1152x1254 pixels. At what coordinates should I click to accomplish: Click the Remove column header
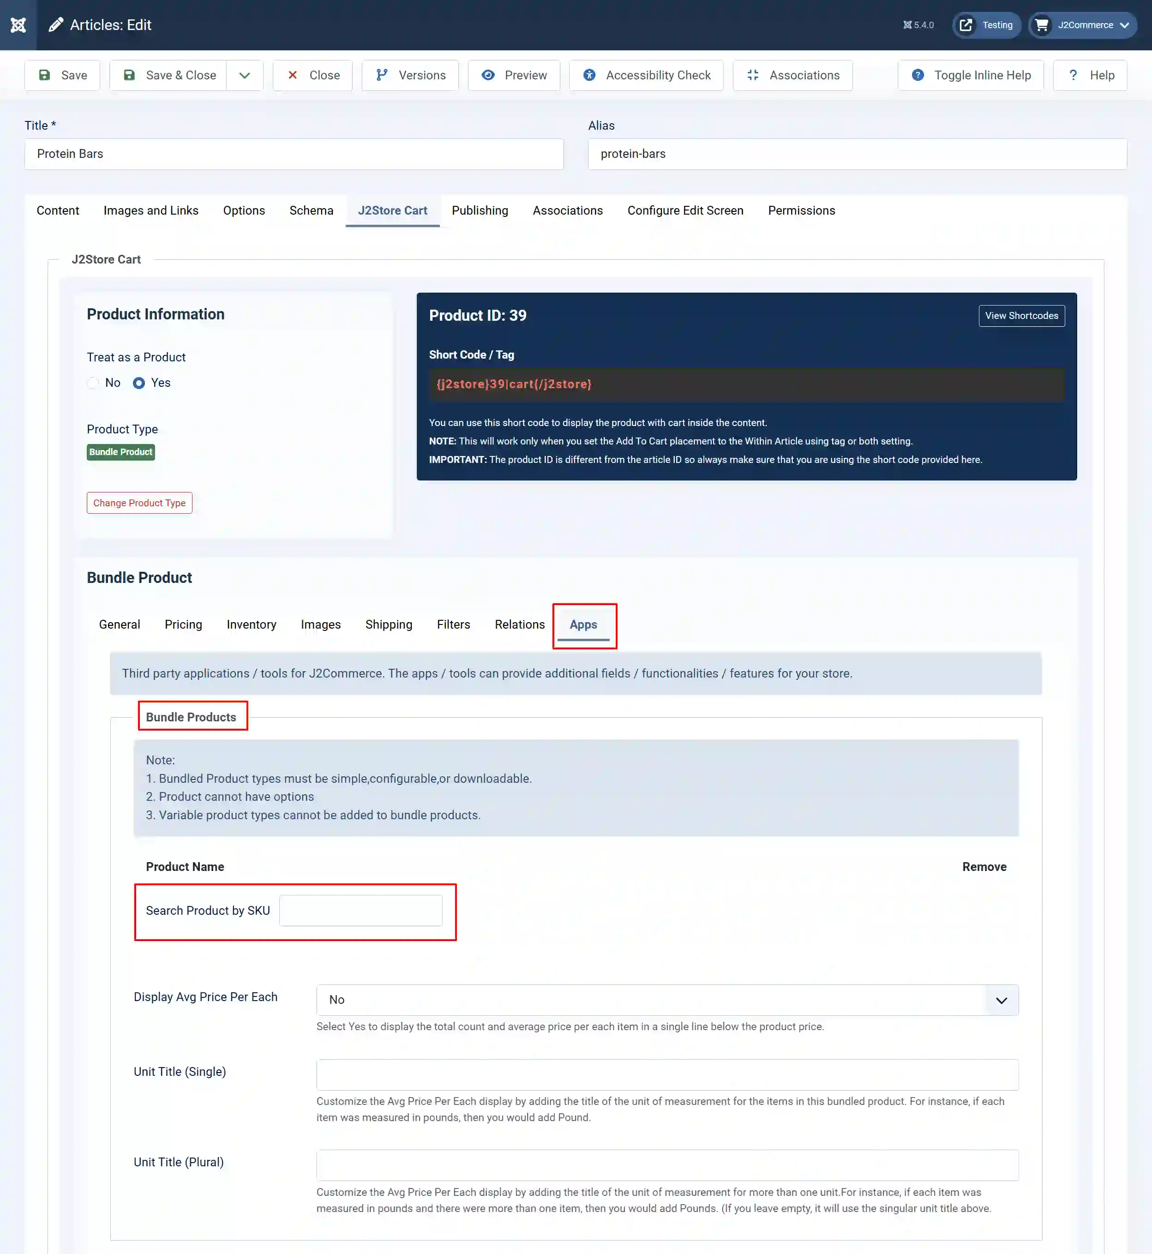(984, 867)
